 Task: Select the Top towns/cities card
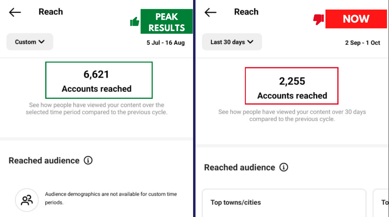[284, 203]
